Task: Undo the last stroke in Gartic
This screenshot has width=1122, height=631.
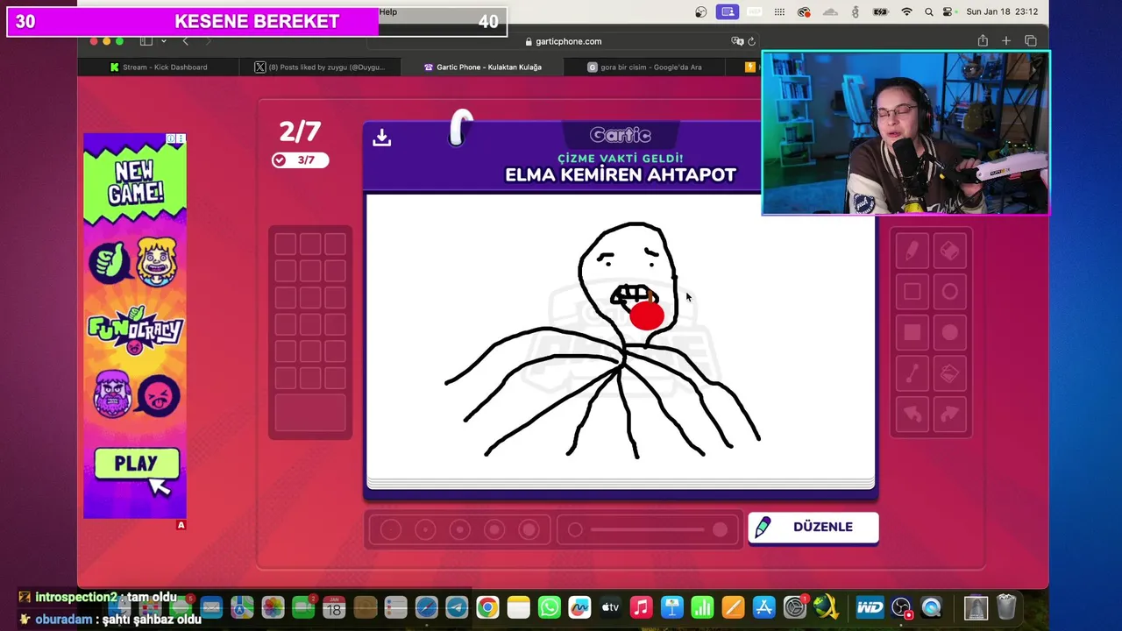Action: click(912, 414)
